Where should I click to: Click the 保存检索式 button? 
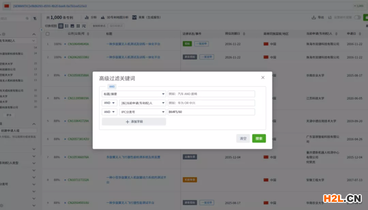tap(116, 26)
